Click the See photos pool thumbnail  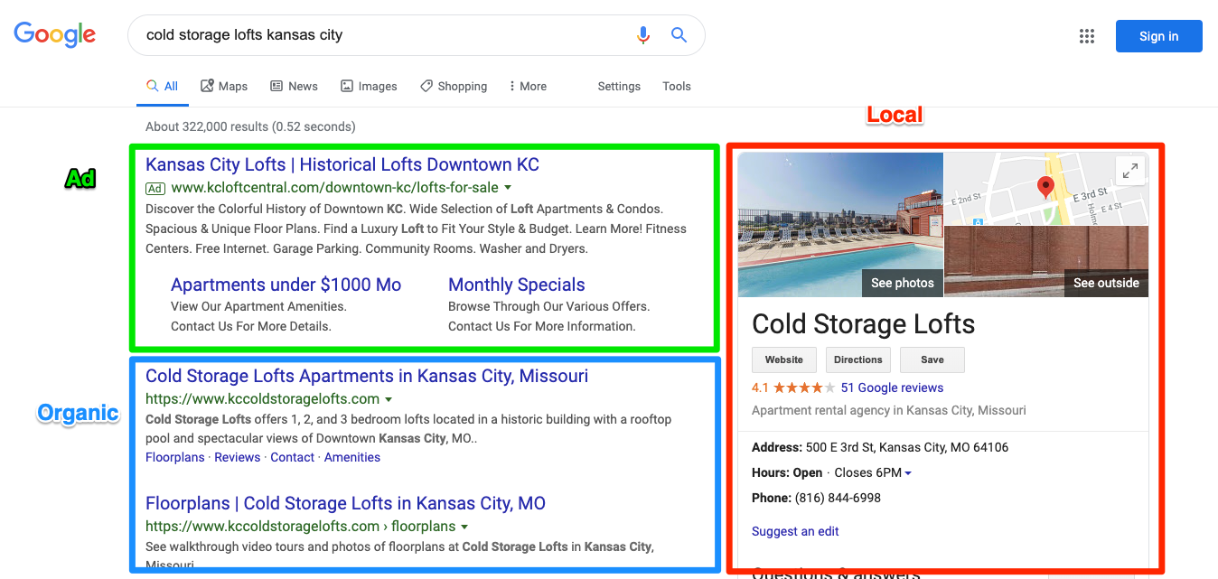pyautogui.click(x=840, y=226)
